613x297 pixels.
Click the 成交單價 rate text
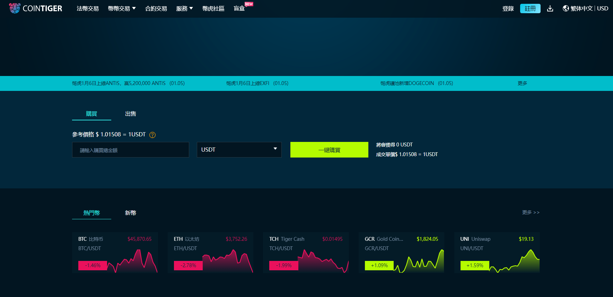tap(407, 154)
